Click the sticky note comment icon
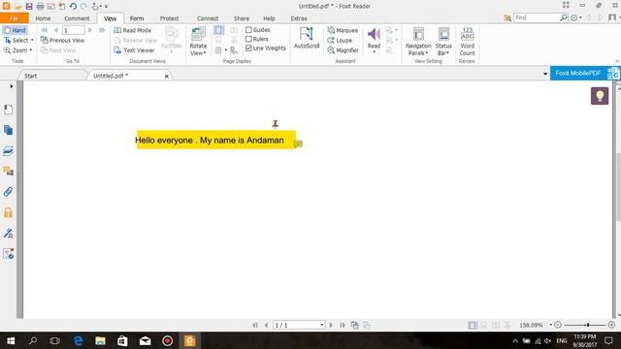621x349 pixels. [x=298, y=144]
